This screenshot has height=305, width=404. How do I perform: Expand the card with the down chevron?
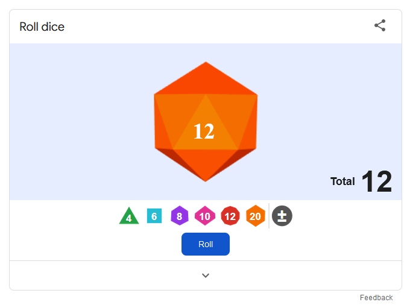pyautogui.click(x=206, y=275)
